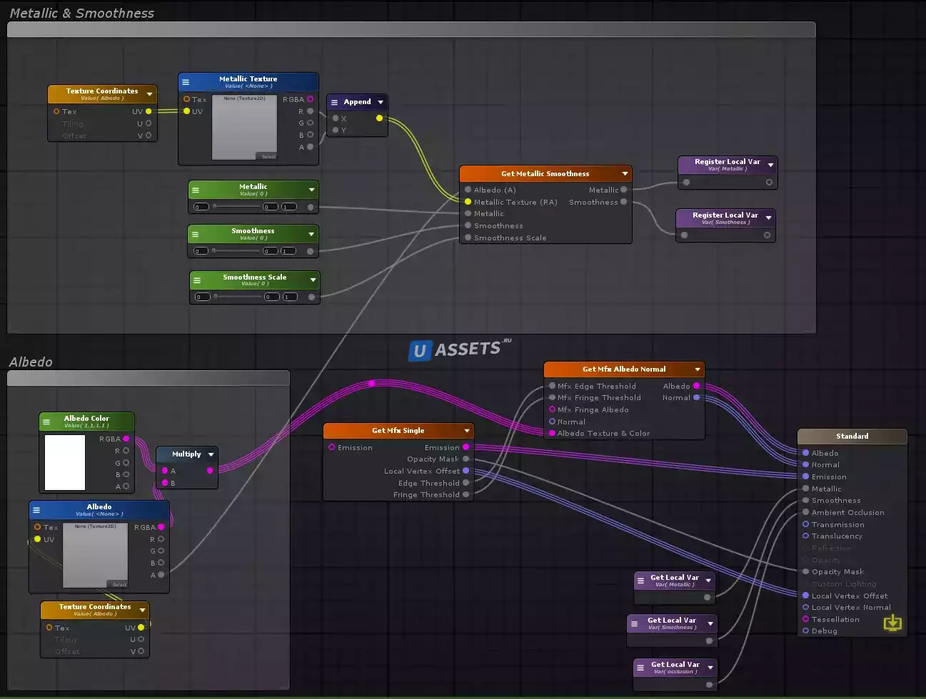Select the Metallic & Smoothness group title

tap(81, 13)
